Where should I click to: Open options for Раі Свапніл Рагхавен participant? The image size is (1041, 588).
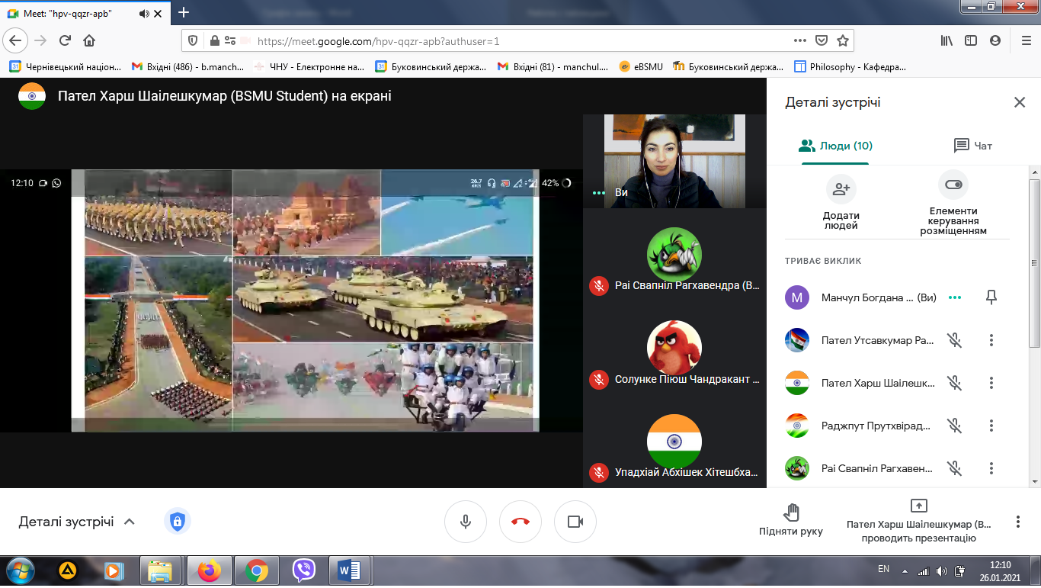(x=991, y=468)
